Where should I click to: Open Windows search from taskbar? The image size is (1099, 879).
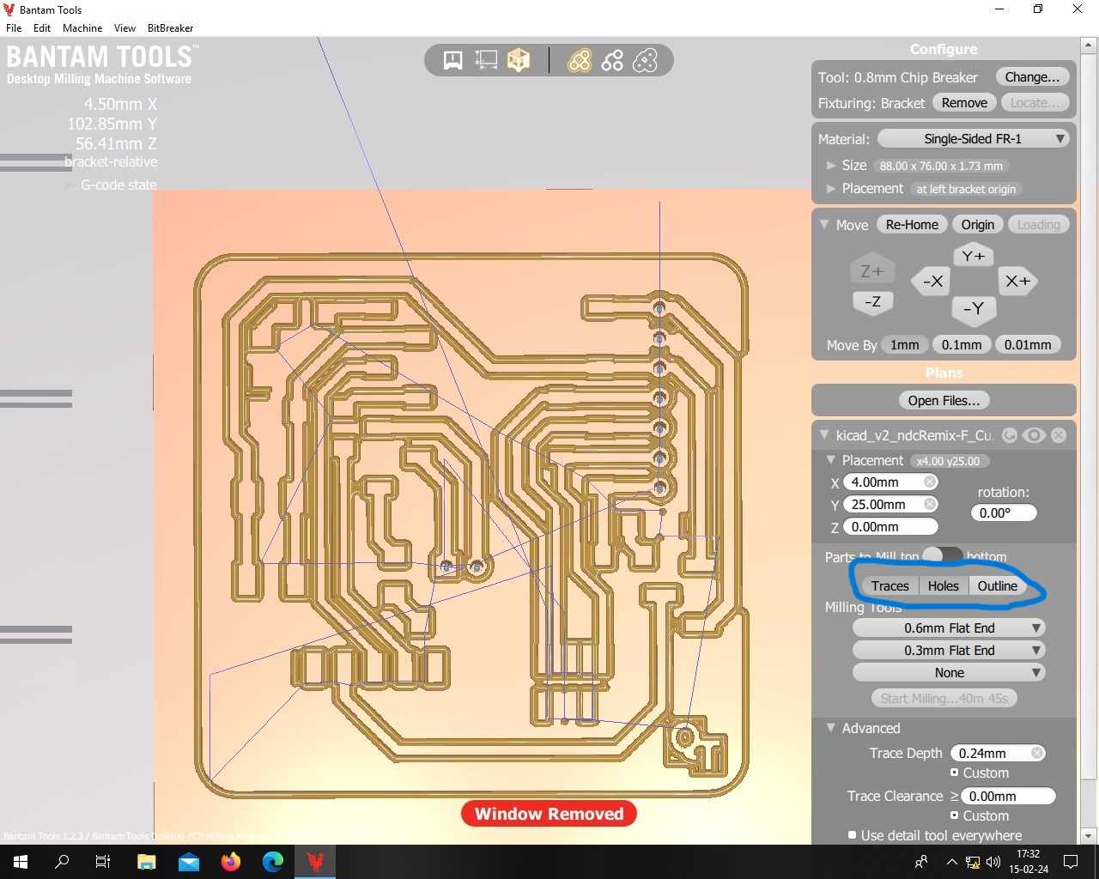point(62,862)
